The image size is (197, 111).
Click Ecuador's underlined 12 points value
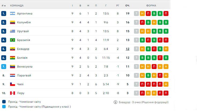point(128,49)
